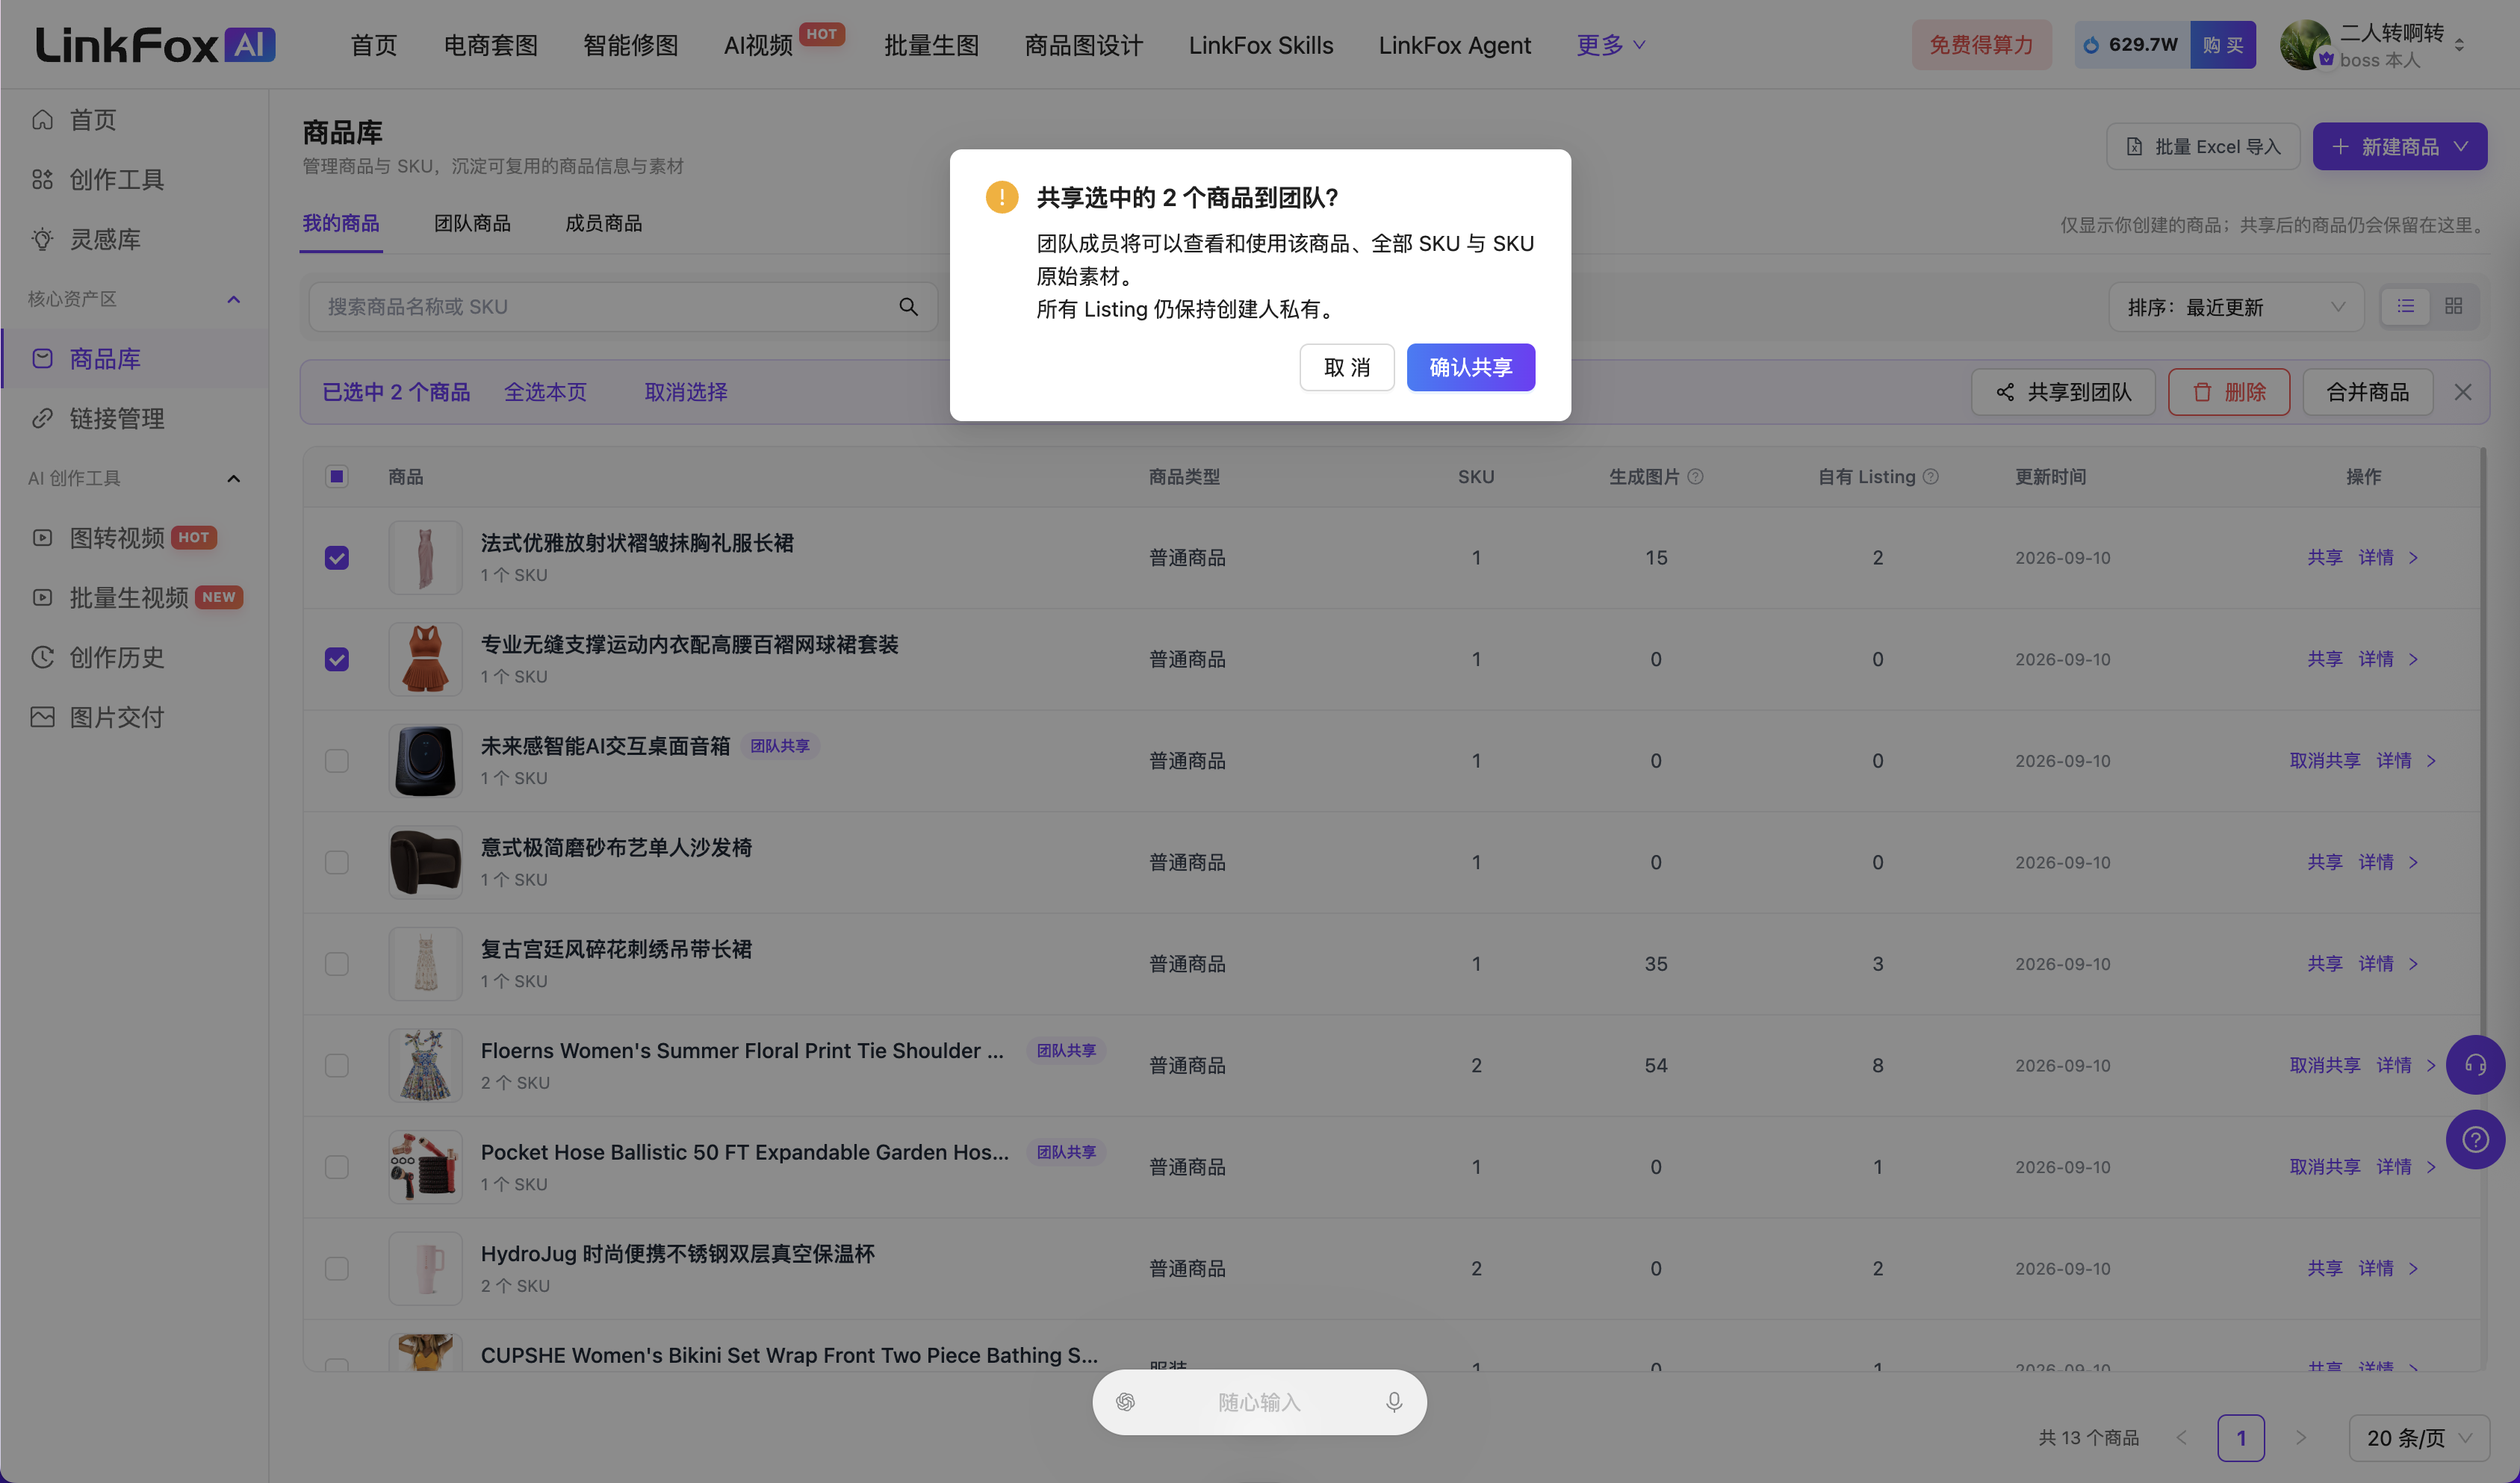Switch to 团队商品 tab
Image resolution: width=2520 pixels, height=1483 pixels.
click(472, 223)
